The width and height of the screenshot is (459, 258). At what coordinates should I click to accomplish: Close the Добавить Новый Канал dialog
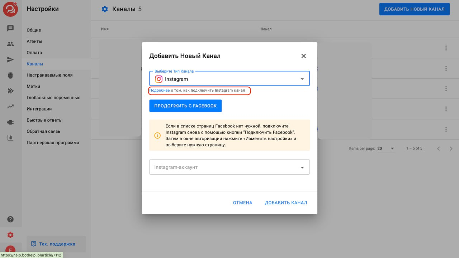tap(303, 56)
